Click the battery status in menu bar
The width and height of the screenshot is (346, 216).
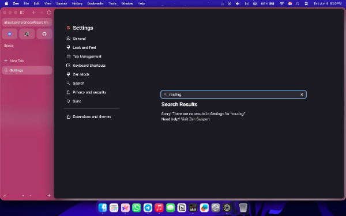[268, 3]
